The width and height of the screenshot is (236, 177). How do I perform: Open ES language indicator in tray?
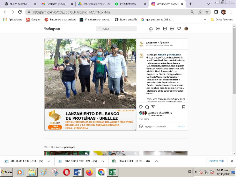pos(190,172)
